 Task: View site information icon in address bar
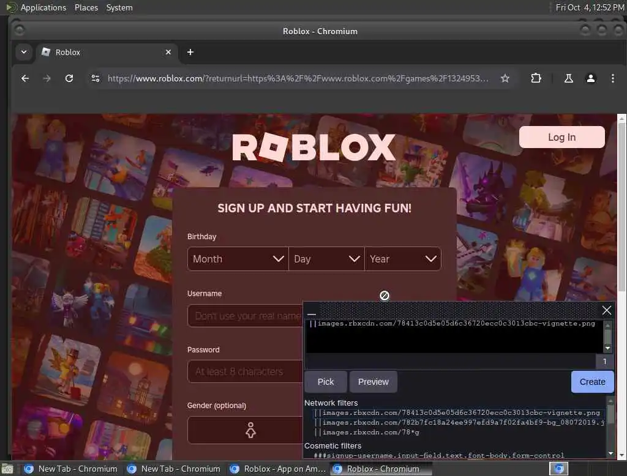tap(96, 78)
